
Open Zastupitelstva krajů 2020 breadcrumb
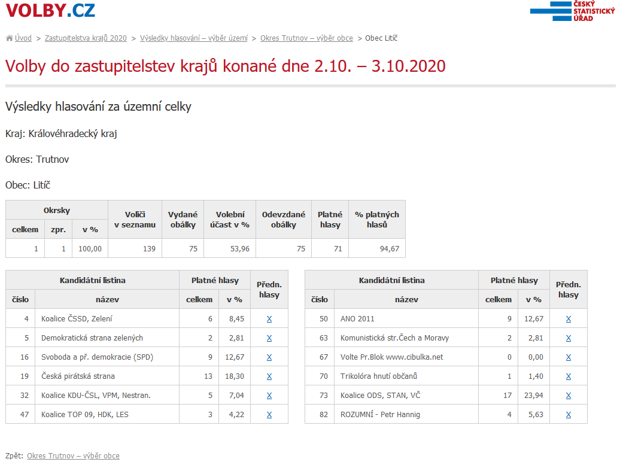click(86, 38)
